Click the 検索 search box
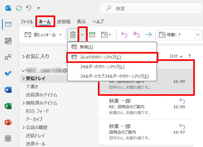This screenshot has width=203, height=147. tap(151, 9)
